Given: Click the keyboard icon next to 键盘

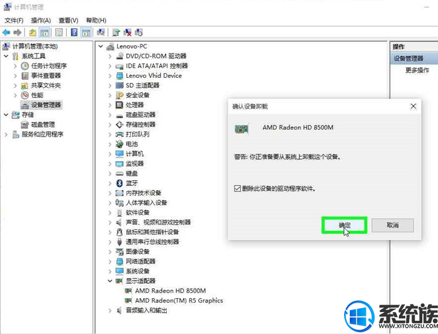Looking at the screenshot, I should pyautogui.click(x=120, y=173).
